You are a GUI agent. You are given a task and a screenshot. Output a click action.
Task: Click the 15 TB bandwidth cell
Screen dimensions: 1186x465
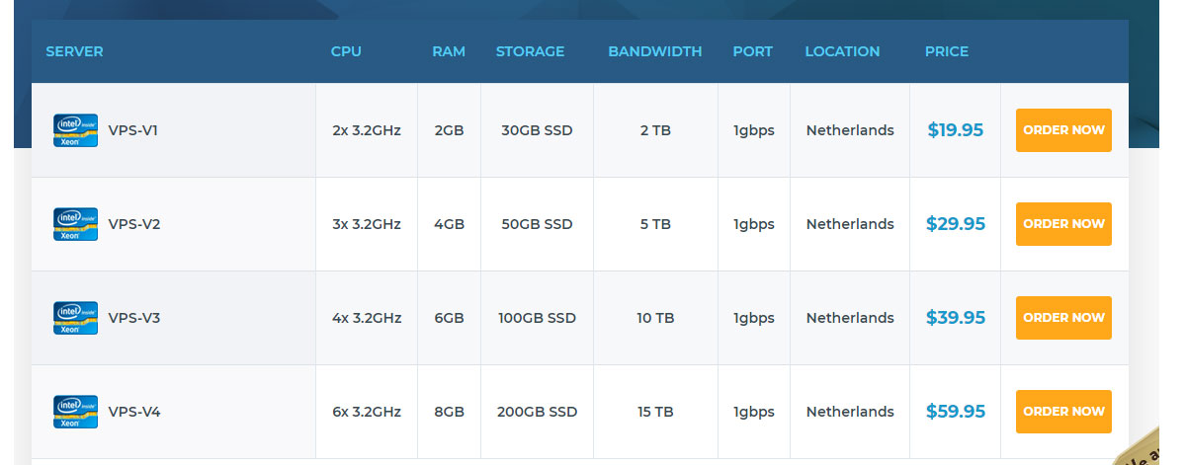655,412
